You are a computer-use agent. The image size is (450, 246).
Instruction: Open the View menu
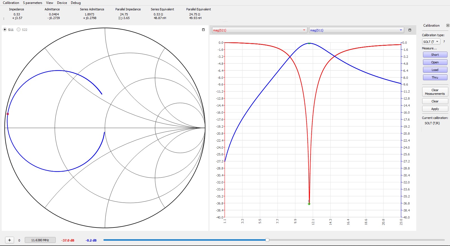pyautogui.click(x=49, y=3)
